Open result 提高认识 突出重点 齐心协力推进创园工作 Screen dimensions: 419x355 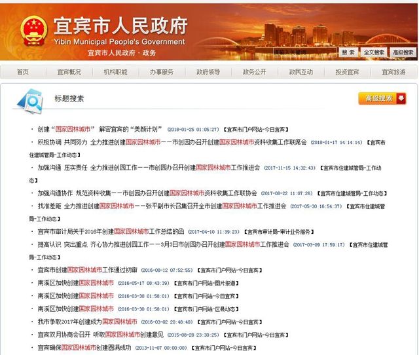[163, 244]
